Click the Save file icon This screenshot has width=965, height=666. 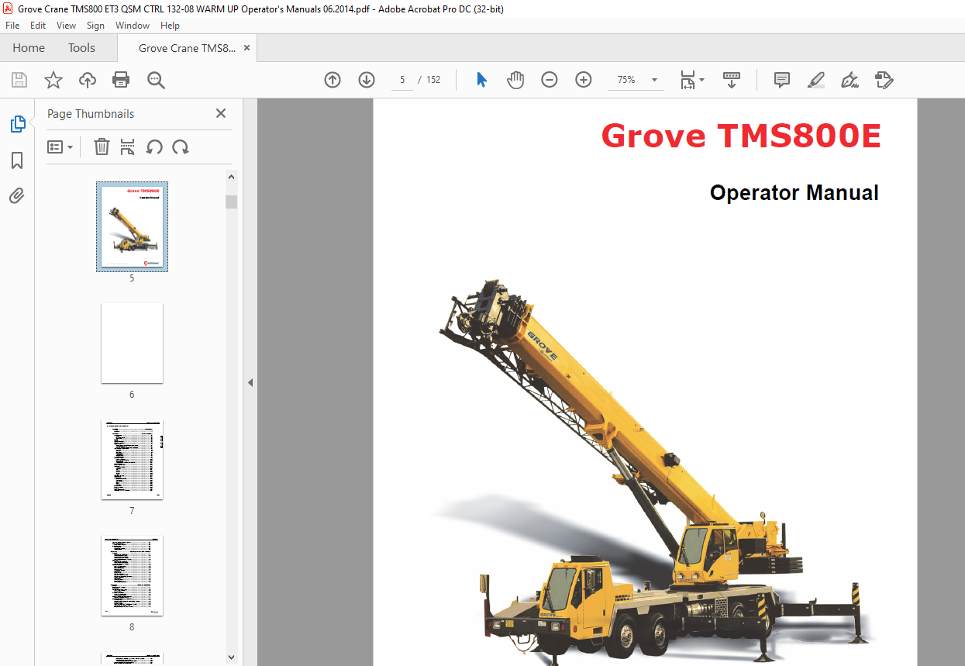19,80
